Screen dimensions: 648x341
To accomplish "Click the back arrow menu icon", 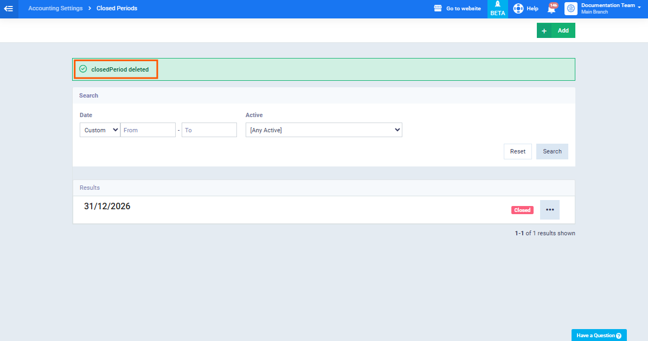I will [9, 9].
